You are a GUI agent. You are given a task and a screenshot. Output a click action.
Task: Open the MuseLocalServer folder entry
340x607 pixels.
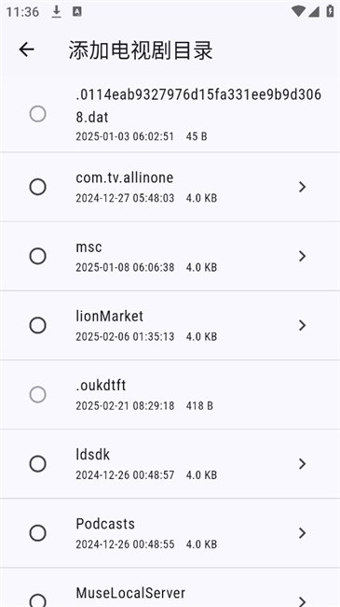pyautogui.click(x=170, y=587)
